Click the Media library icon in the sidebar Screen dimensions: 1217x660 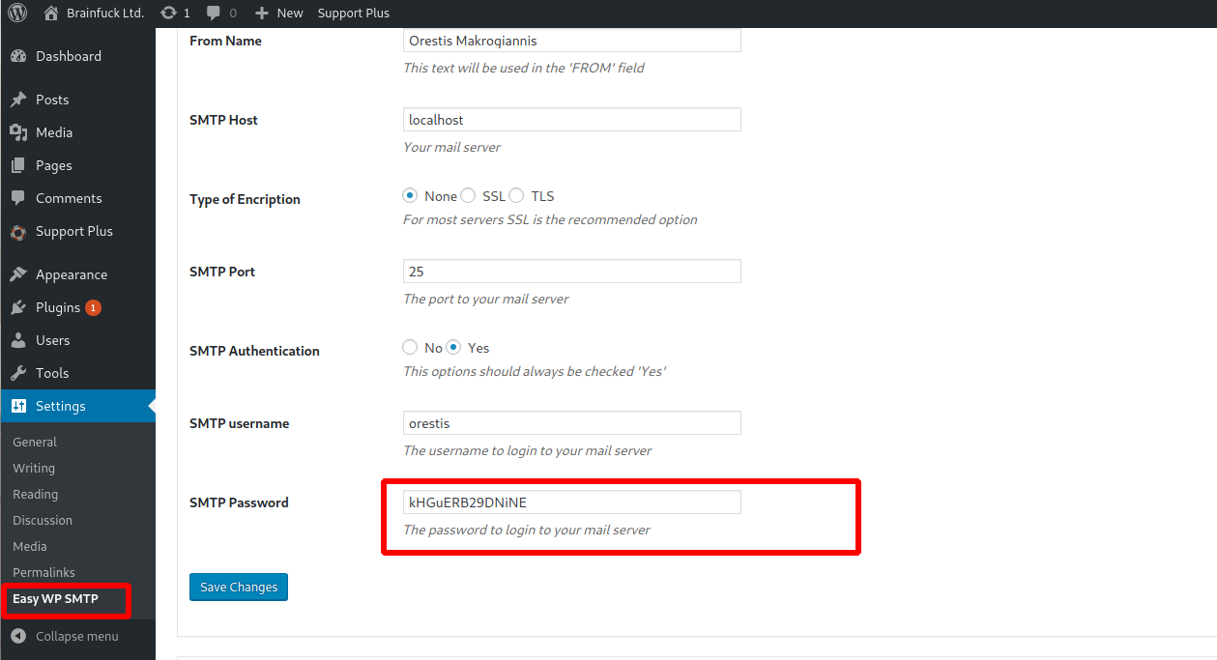coord(18,132)
